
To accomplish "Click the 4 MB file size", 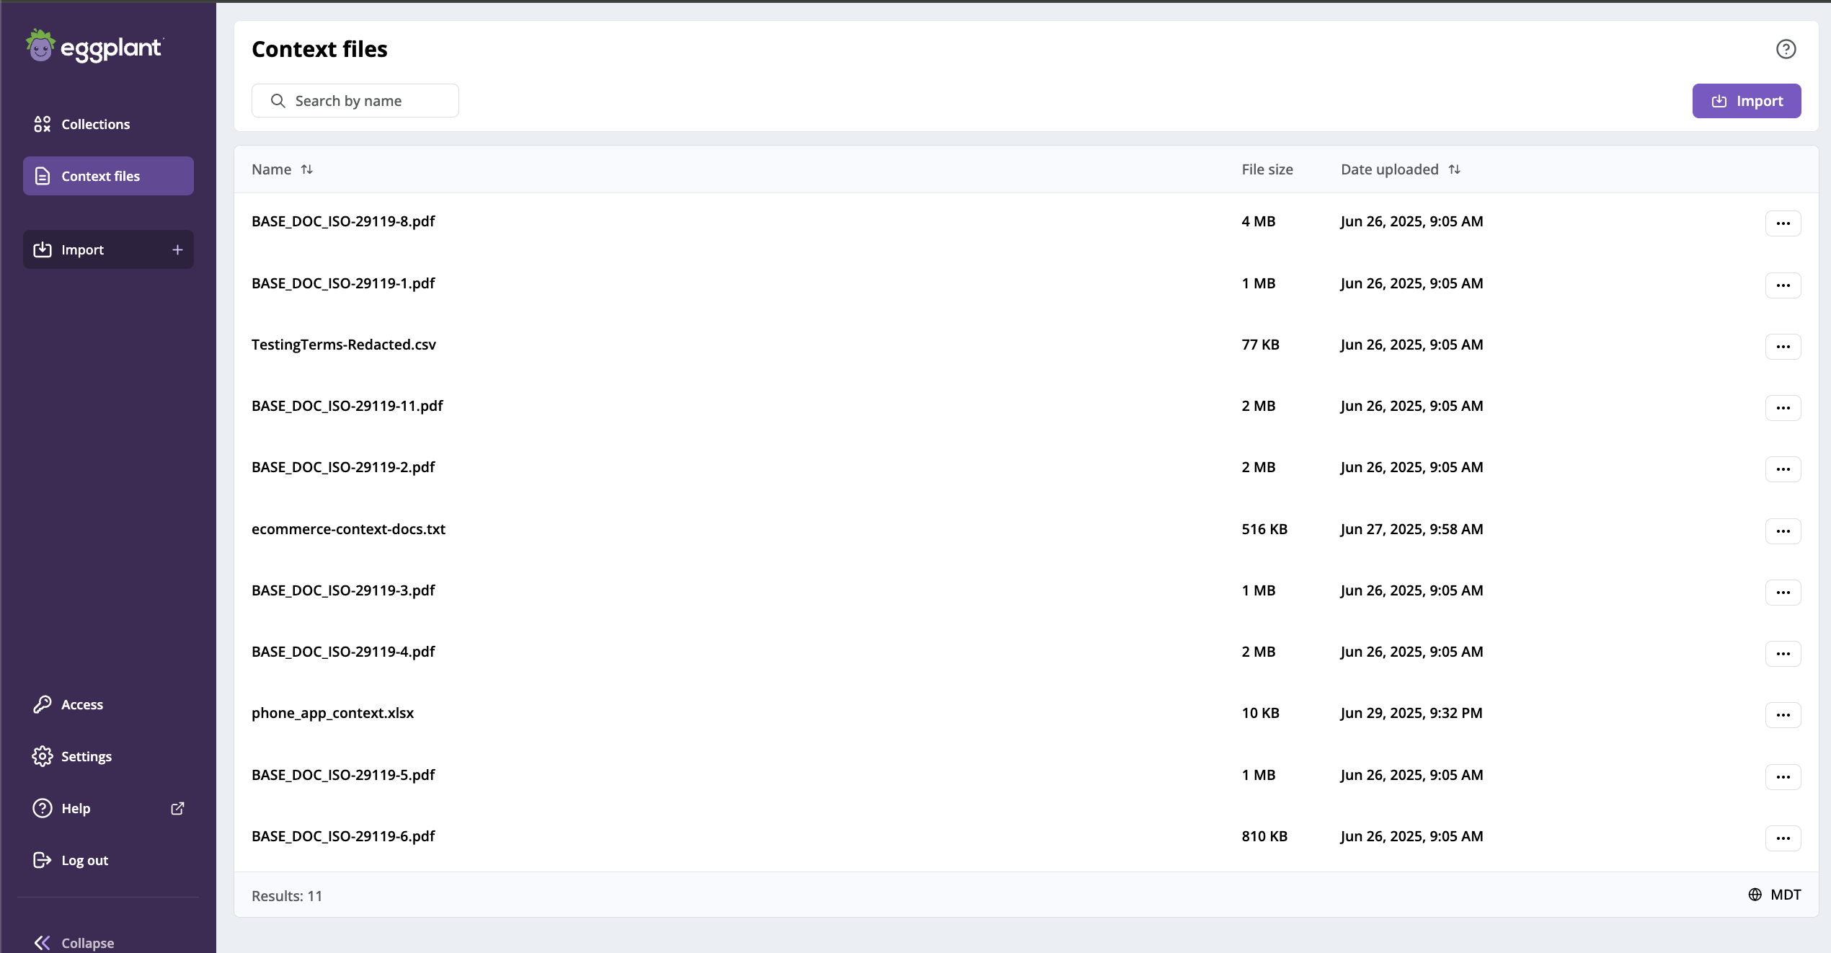I will tap(1259, 221).
